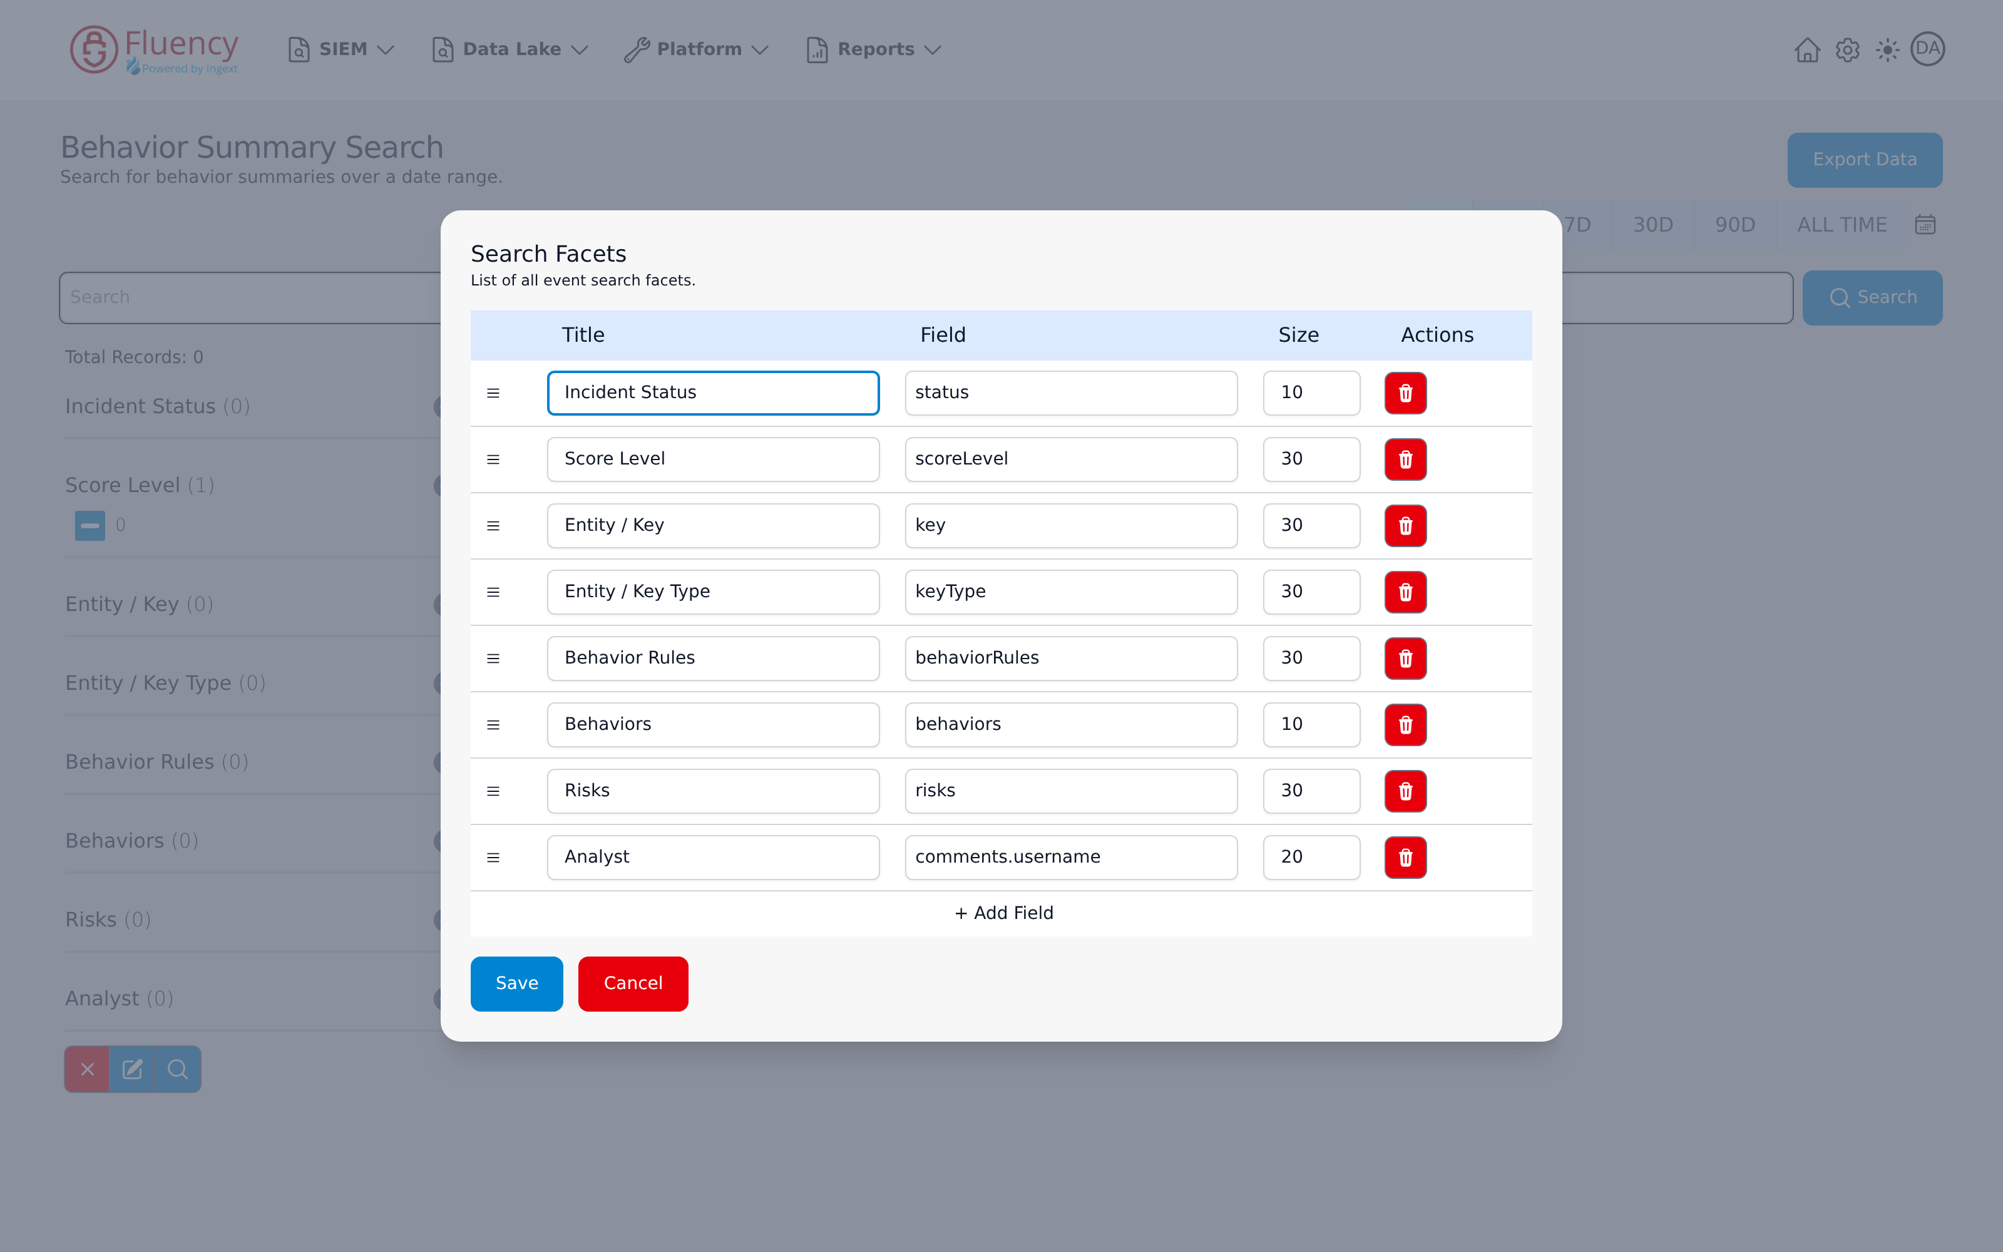Switch to 90D time range
This screenshot has width=2003, height=1252.
point(1735,224)
